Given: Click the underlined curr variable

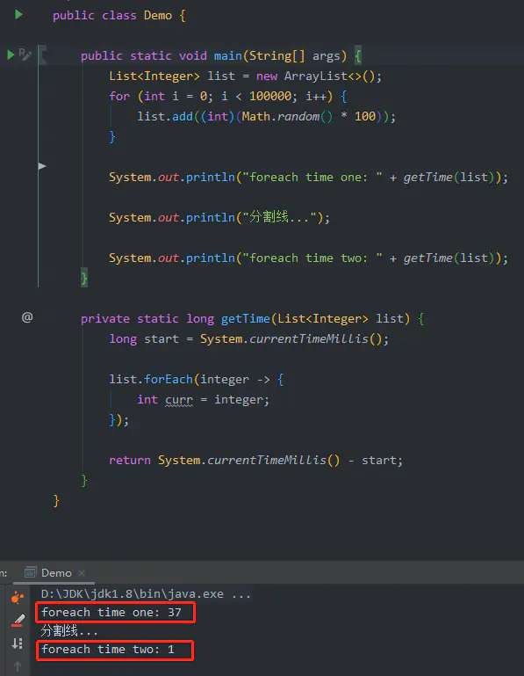Looking at the screenshot, I should (x=179, y=400).
